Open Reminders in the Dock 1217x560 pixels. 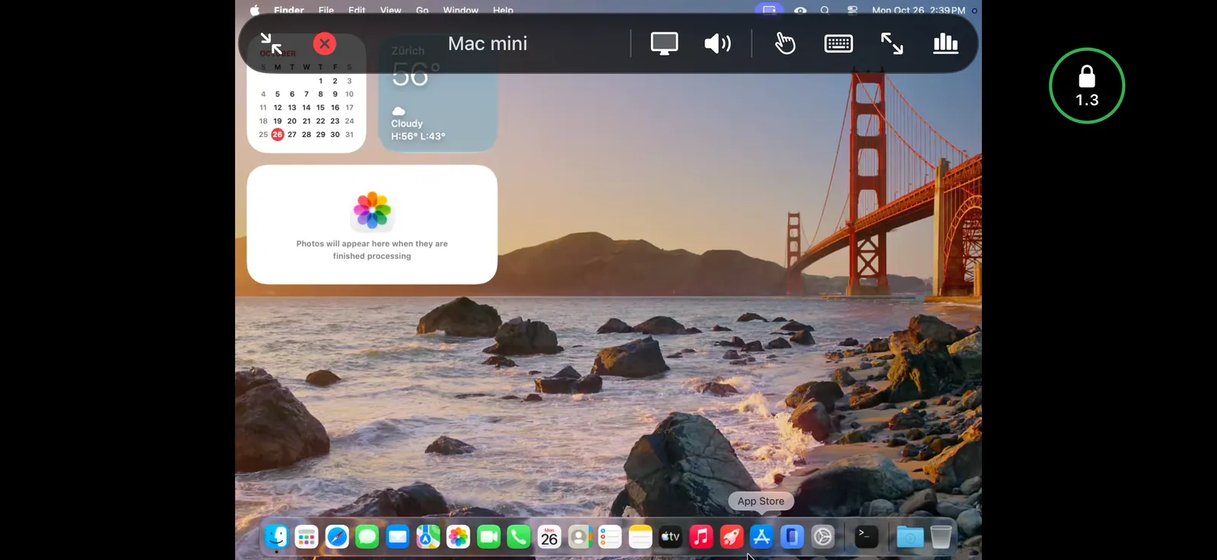610,537
